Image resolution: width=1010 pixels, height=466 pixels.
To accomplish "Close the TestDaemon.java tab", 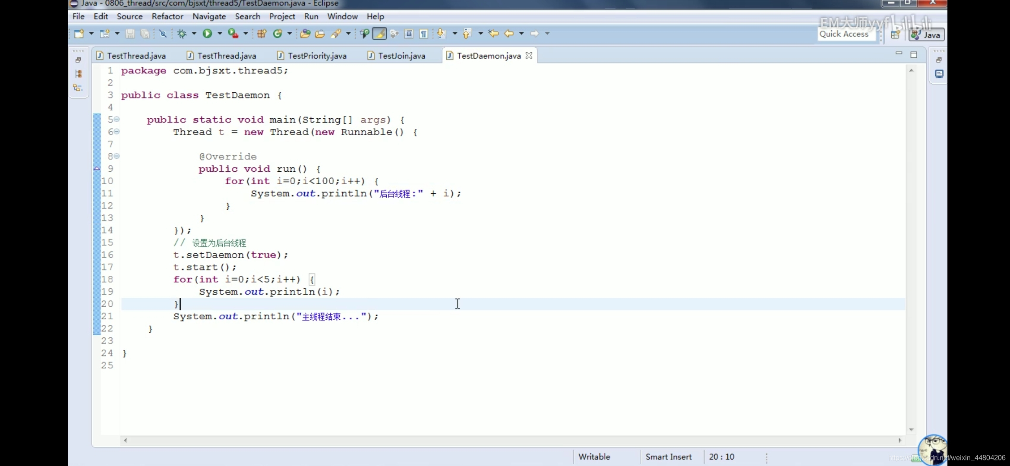I will pos(529,56).
